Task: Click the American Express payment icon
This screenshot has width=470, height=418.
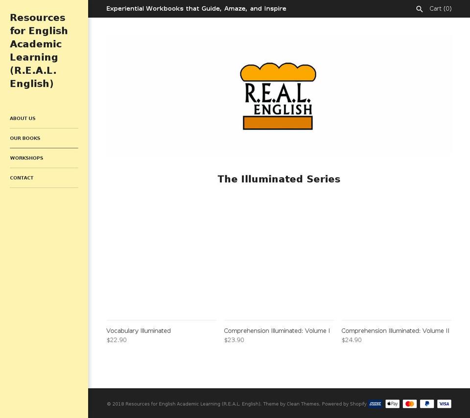Action: pos(375,404)
